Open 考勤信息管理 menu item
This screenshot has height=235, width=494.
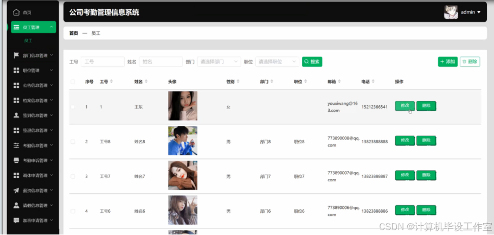point(34,145)
